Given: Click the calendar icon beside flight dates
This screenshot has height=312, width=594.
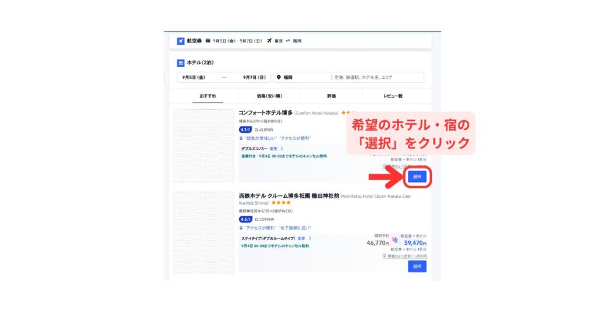Looking at the screenshot, I should click(208, 41).
